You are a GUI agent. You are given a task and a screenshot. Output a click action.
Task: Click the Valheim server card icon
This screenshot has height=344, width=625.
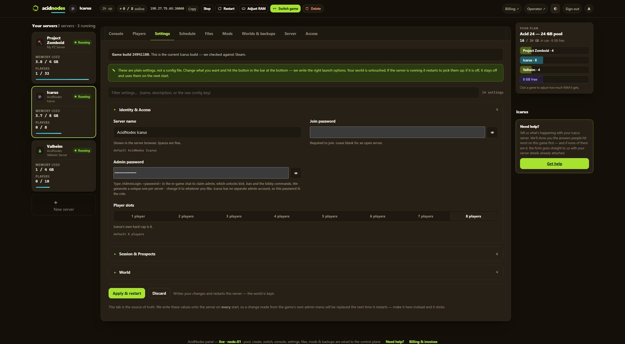pos(40,150)
